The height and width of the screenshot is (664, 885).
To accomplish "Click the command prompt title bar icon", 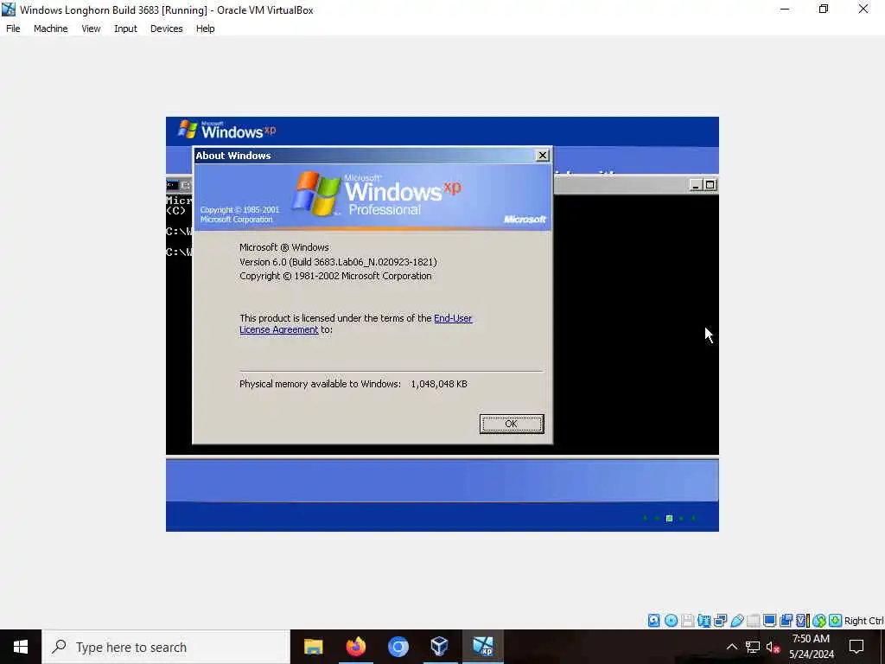I will click(172, 185).
